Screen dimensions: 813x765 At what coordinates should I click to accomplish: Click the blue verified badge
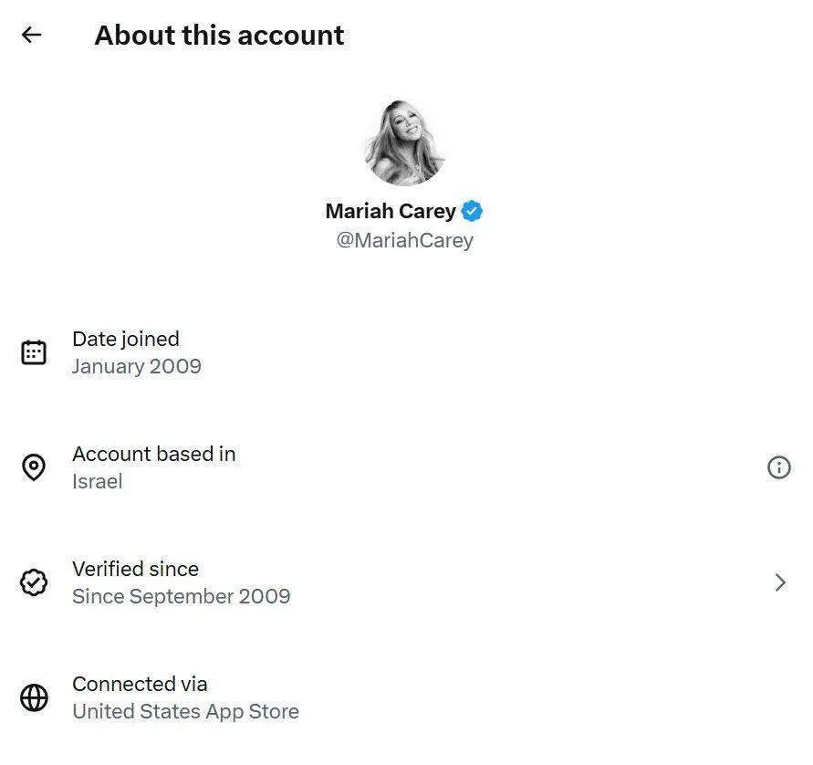(472, 212)
